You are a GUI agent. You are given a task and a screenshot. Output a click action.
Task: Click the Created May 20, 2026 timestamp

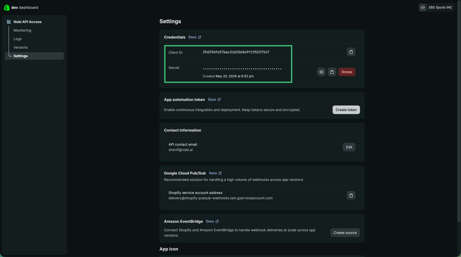pyautogui.click(x=228, y=76)
